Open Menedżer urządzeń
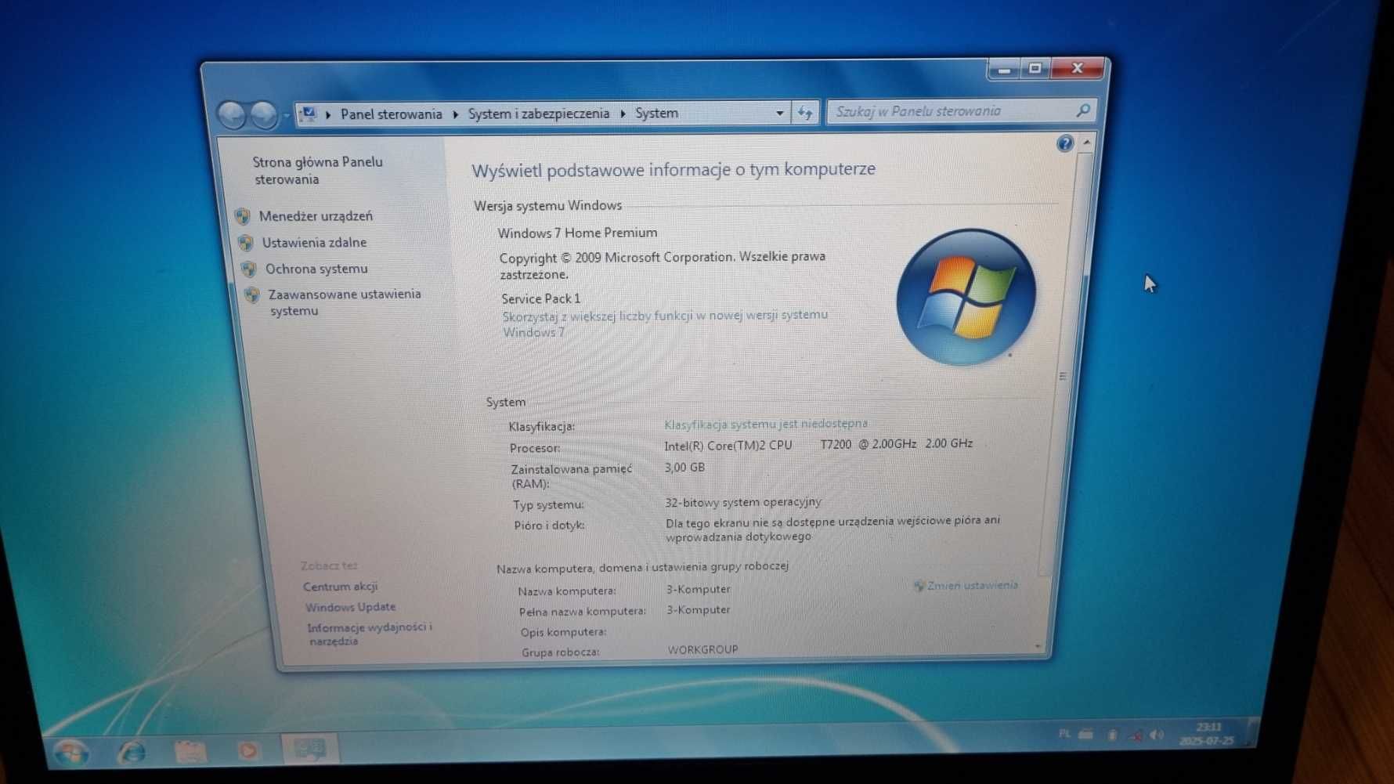 point(316,216)
